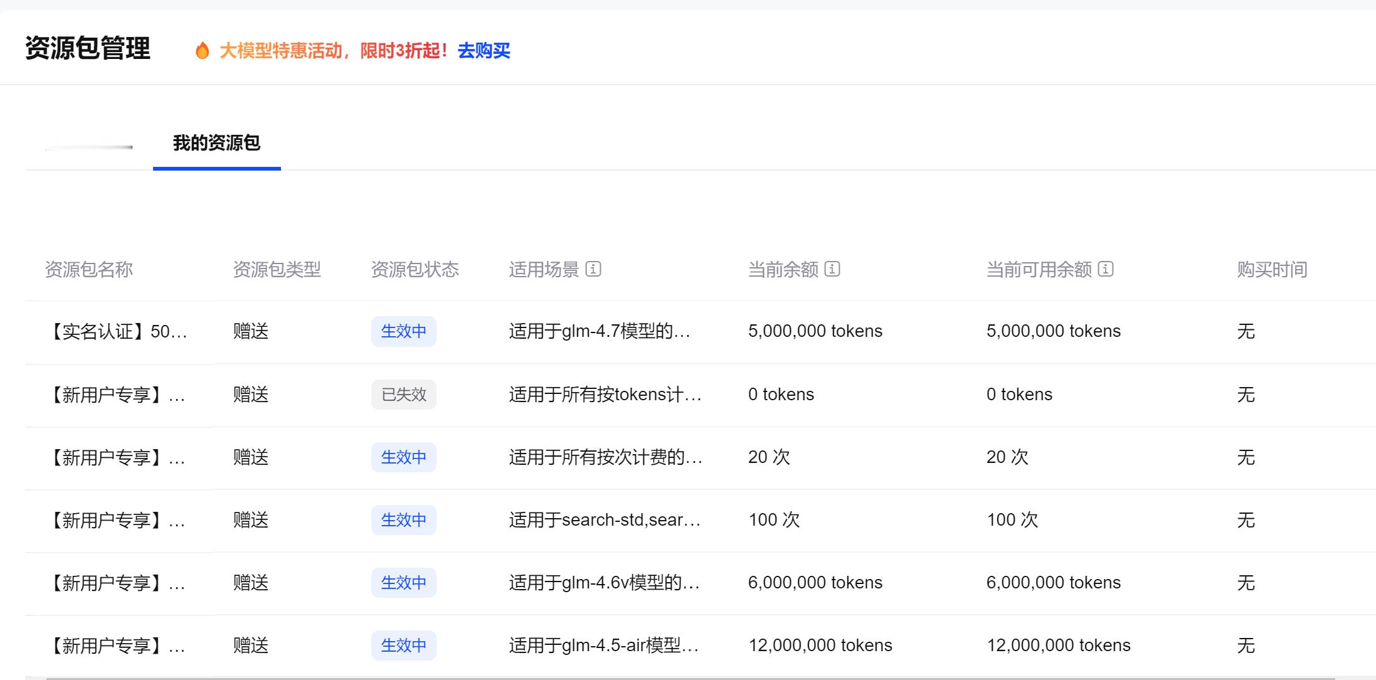The height and width of the screenshot is (680, 1376).
Task: Click the 购买时间 column header
Action: point(1272,270)
